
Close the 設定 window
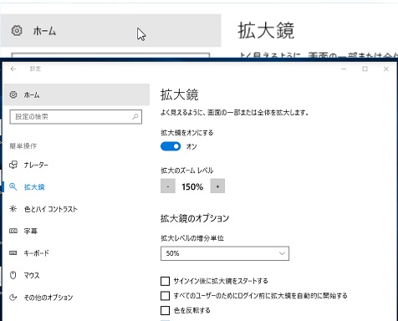point(386,69)
